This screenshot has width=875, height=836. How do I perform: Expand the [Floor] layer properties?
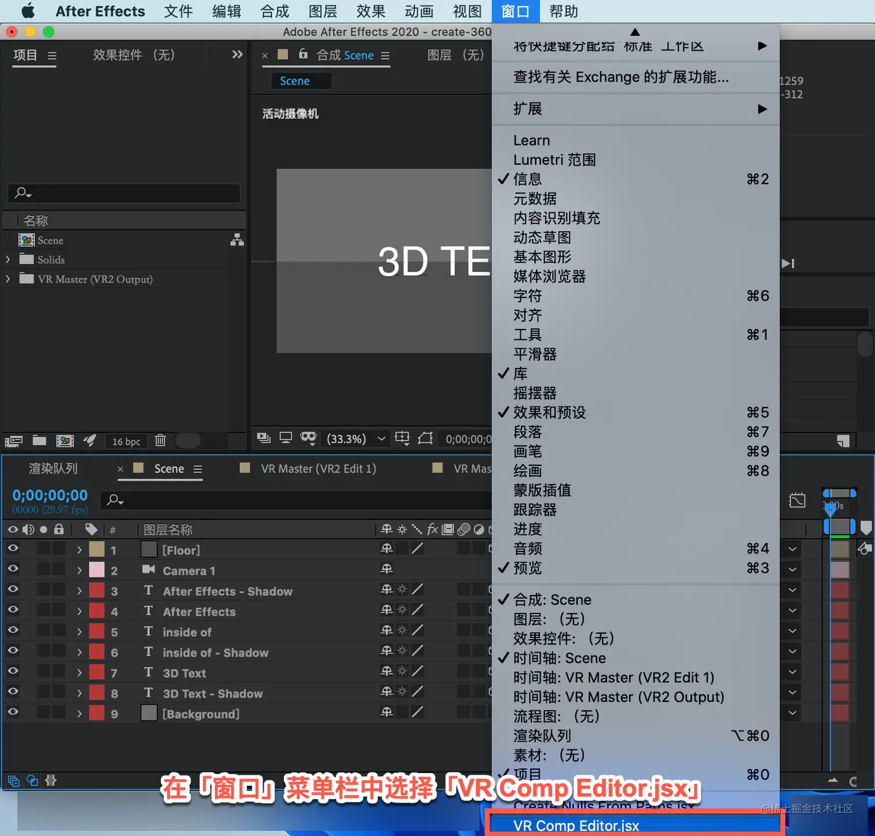(x=79, y=550)
